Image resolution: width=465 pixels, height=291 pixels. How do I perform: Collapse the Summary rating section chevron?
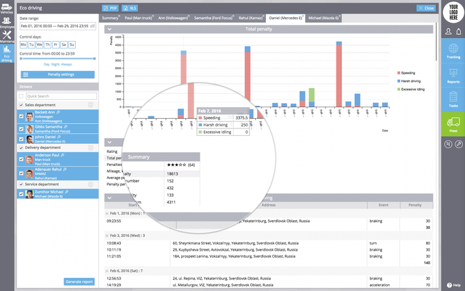point(110,142)
